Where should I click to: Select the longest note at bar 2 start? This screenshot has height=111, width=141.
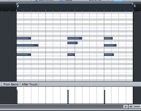point(27,45)
